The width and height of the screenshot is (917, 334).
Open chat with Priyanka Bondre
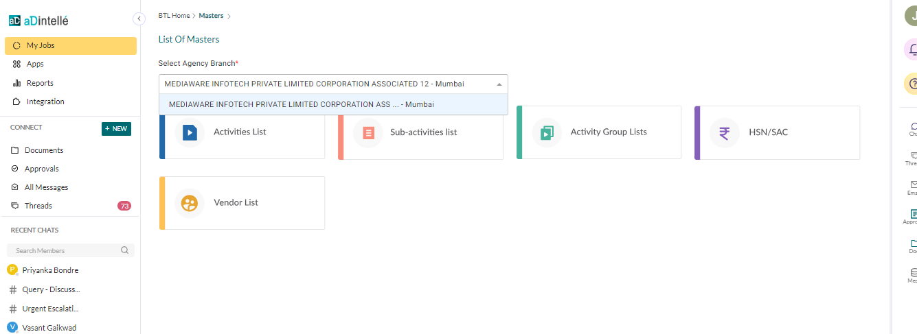click(50, 270)
